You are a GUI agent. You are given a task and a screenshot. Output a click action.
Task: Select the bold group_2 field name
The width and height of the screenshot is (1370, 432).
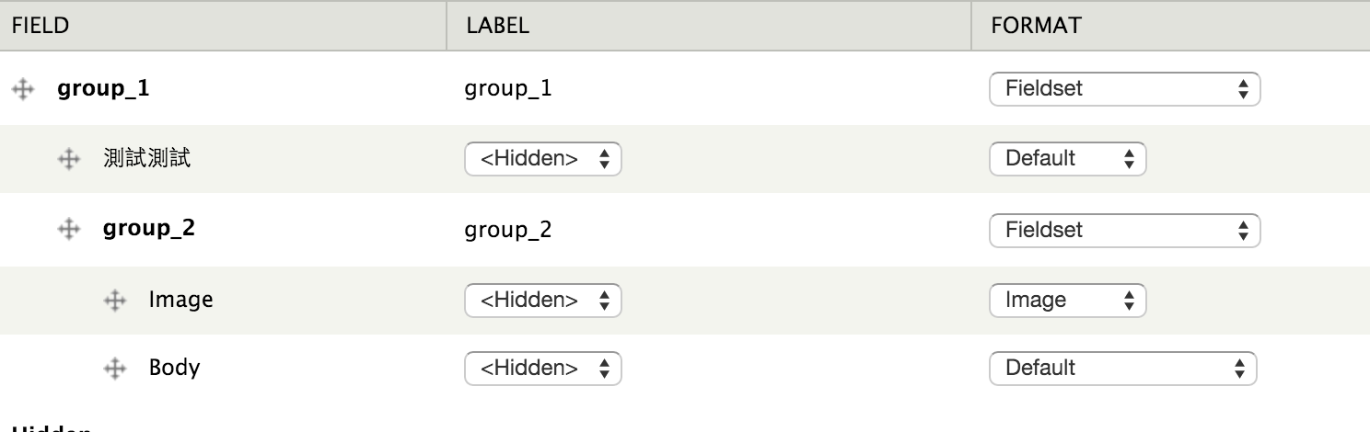[x=149, y=229]
